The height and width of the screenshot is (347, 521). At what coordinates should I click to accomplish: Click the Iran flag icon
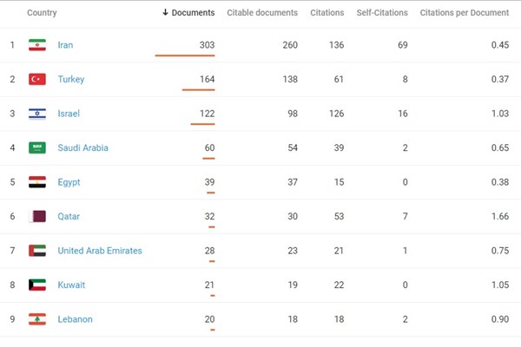pyautogui.click(x=37, y=45)
